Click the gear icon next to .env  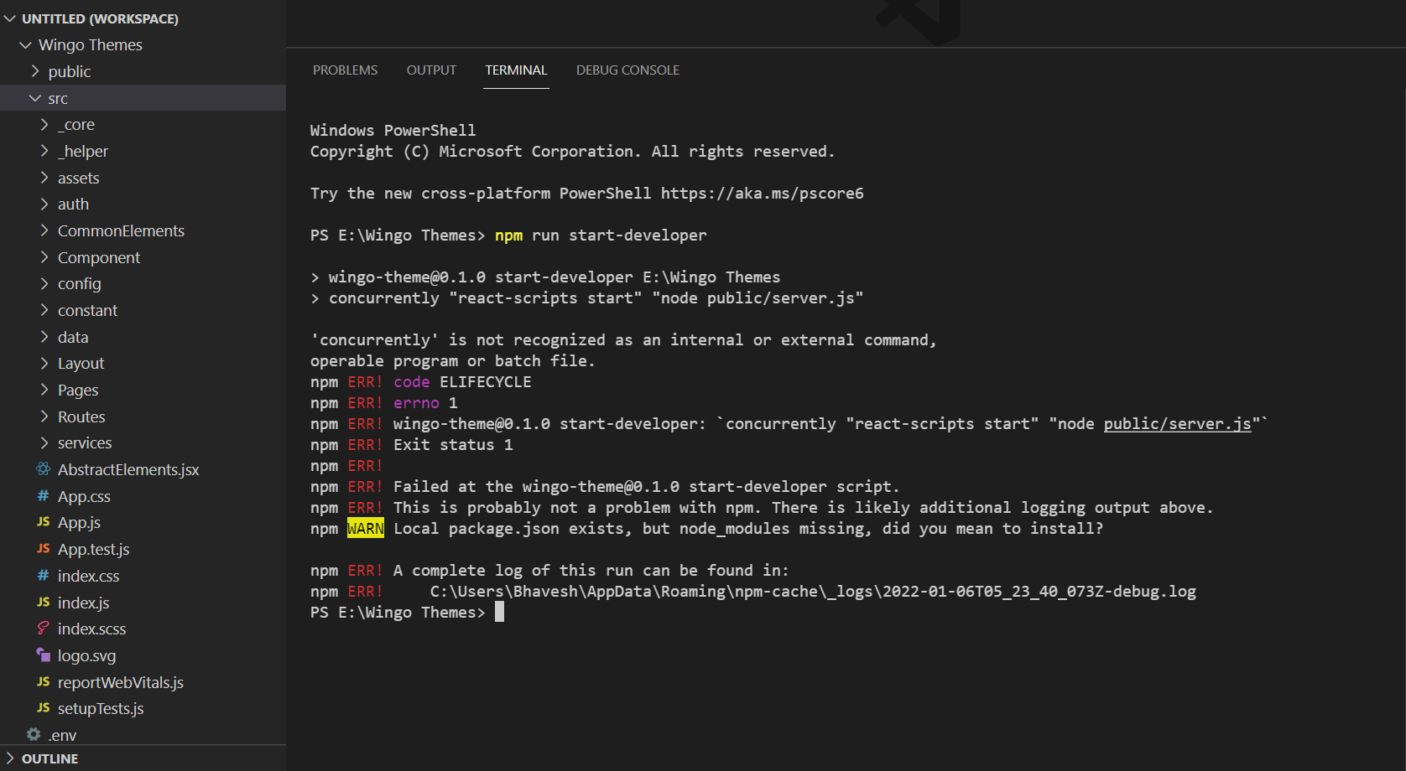click(x=34, y=735)
